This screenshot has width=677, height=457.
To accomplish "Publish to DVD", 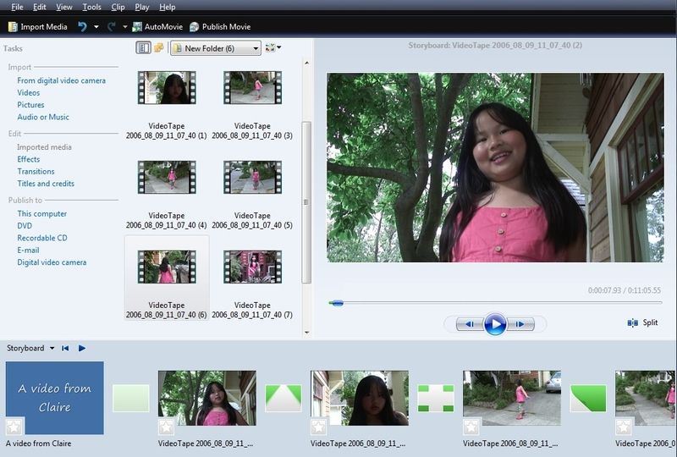I will click(25, 225).
